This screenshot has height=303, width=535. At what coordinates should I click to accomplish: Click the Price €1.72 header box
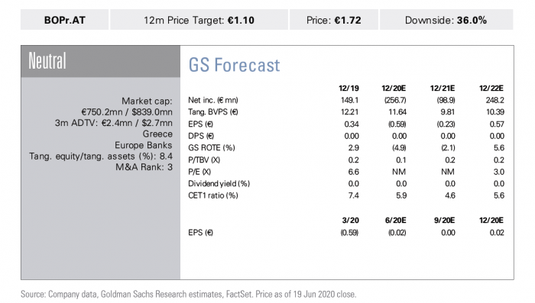(334, 20)
